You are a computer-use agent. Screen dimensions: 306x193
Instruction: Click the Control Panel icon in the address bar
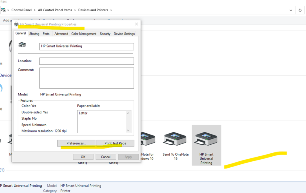[3, 10]
